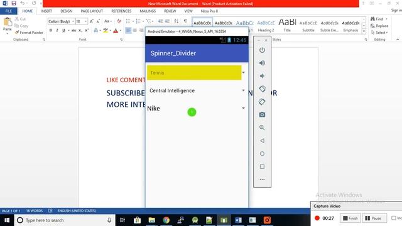The width and height of the screenshot is (402, 226).
Task: Toggle strikethrough formatting in Word
Action: 74,31
